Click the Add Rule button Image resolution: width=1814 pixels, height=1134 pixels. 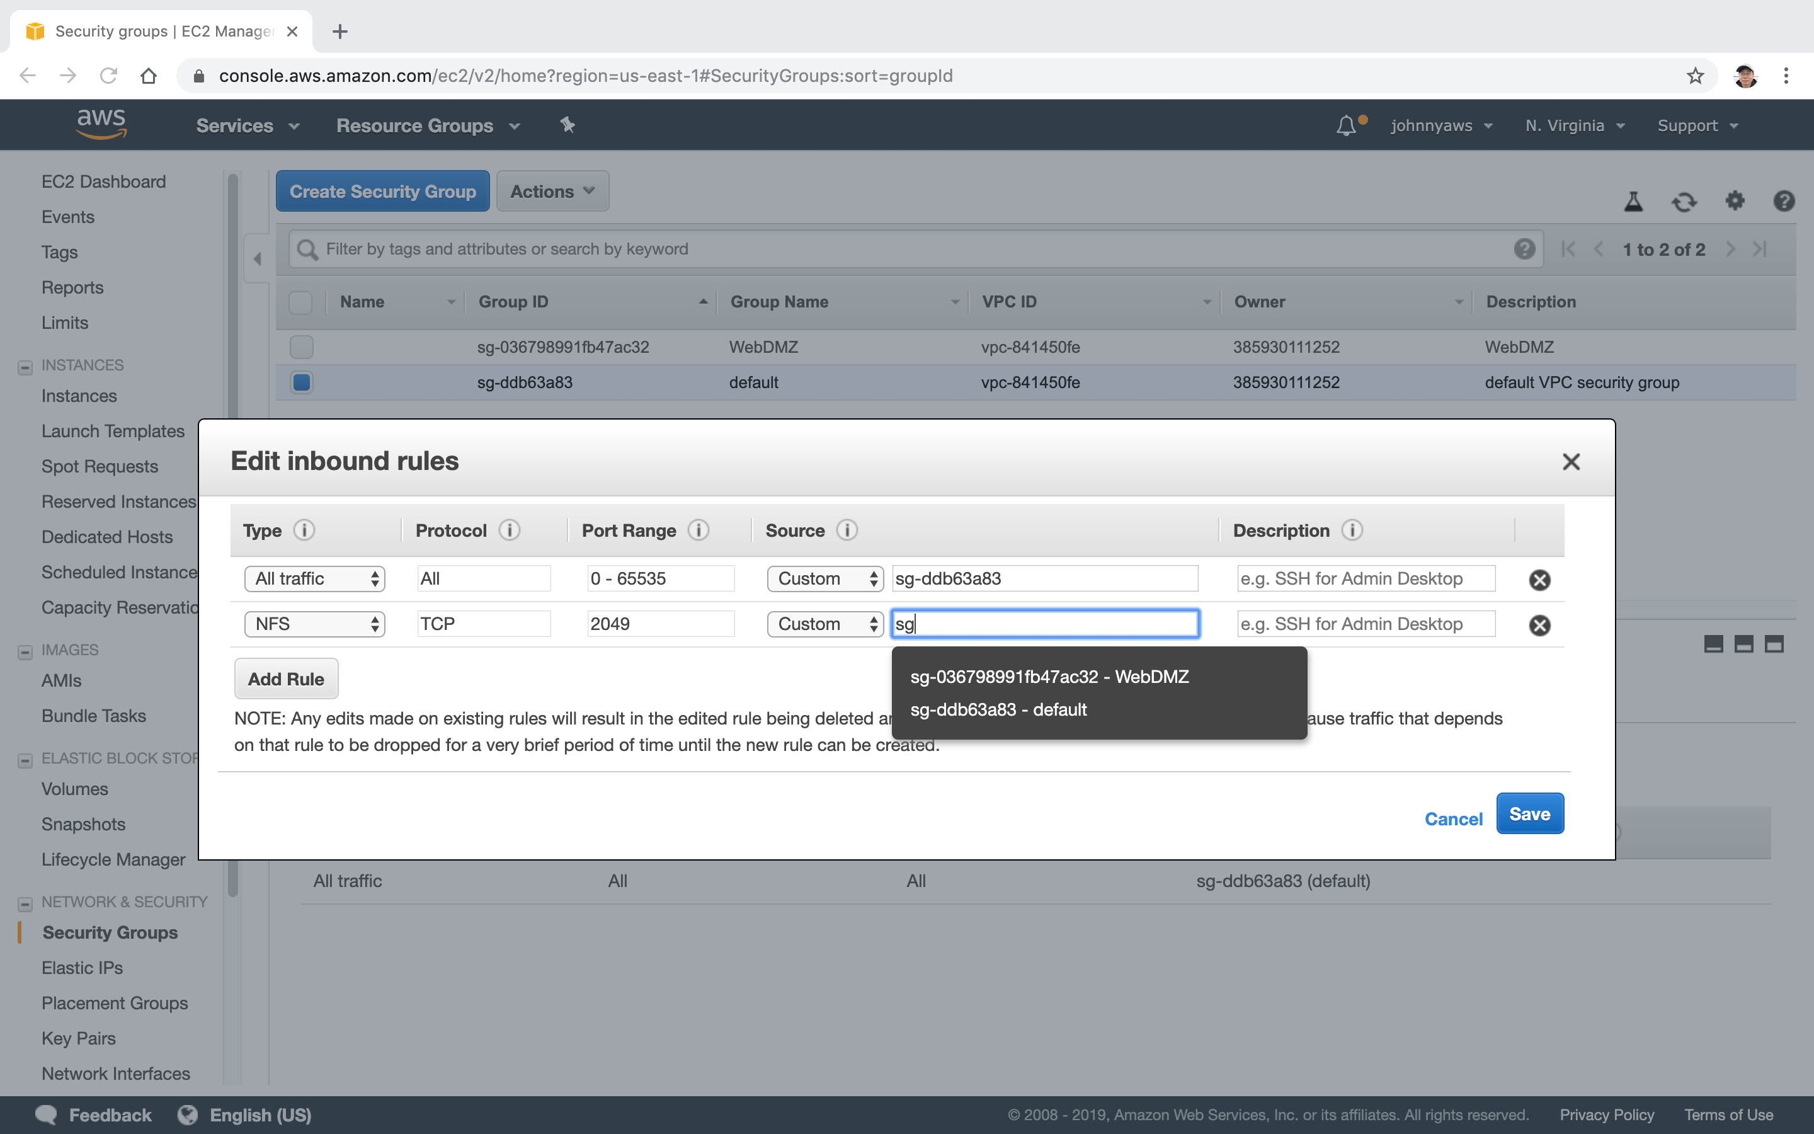click(285, 678)
